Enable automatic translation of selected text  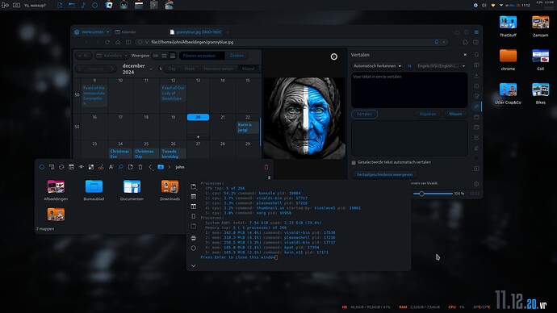pos(354,162)
